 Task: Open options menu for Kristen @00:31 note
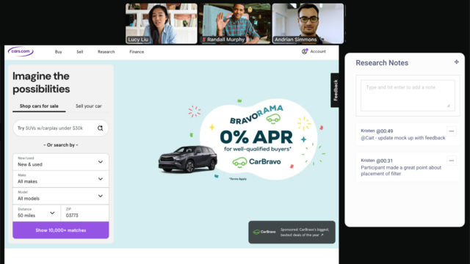pos(452,161)
